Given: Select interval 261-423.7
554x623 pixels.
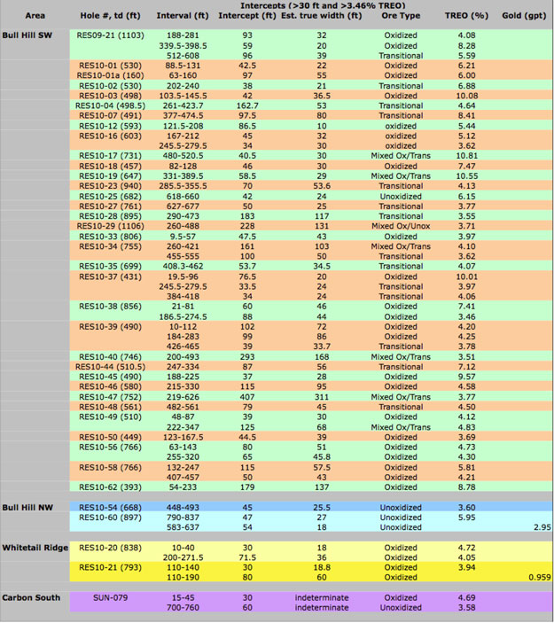Looking at the screenshot, I should click(x=183, y=105).
